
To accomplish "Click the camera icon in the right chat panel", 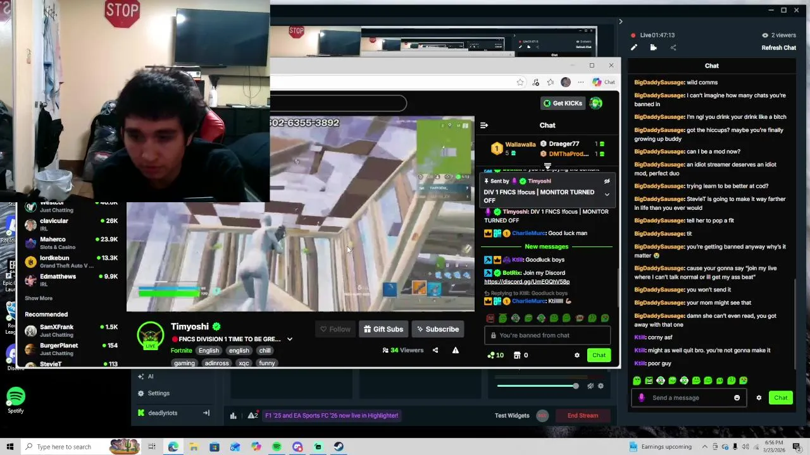I will click(x=653, y=47).
